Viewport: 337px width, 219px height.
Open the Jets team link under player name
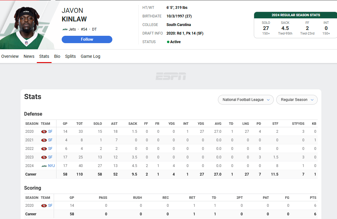tap(72, 29)
